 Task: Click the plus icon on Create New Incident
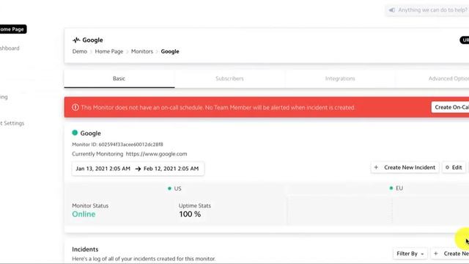coord(376,167)
